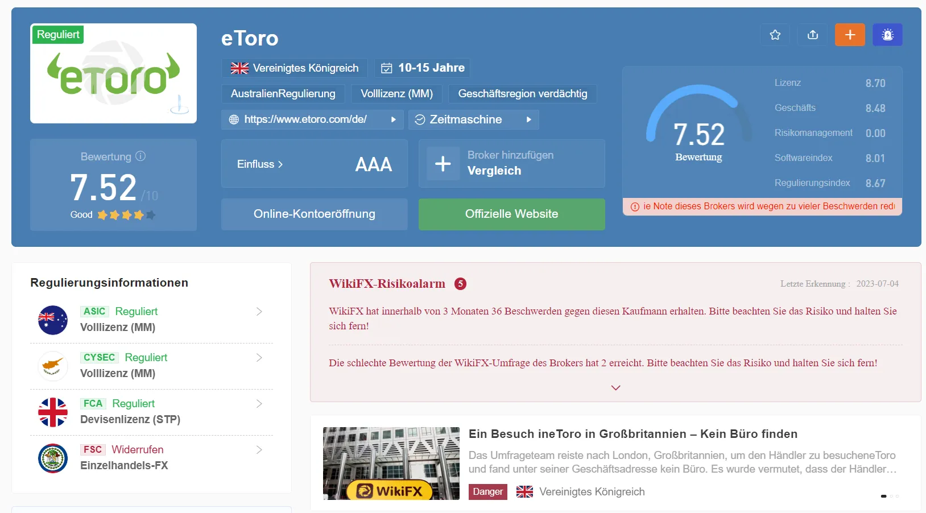Click the 36 Beschwerden warning text
The height and width of the screenshot is (513, 926).
click(613, 318)
